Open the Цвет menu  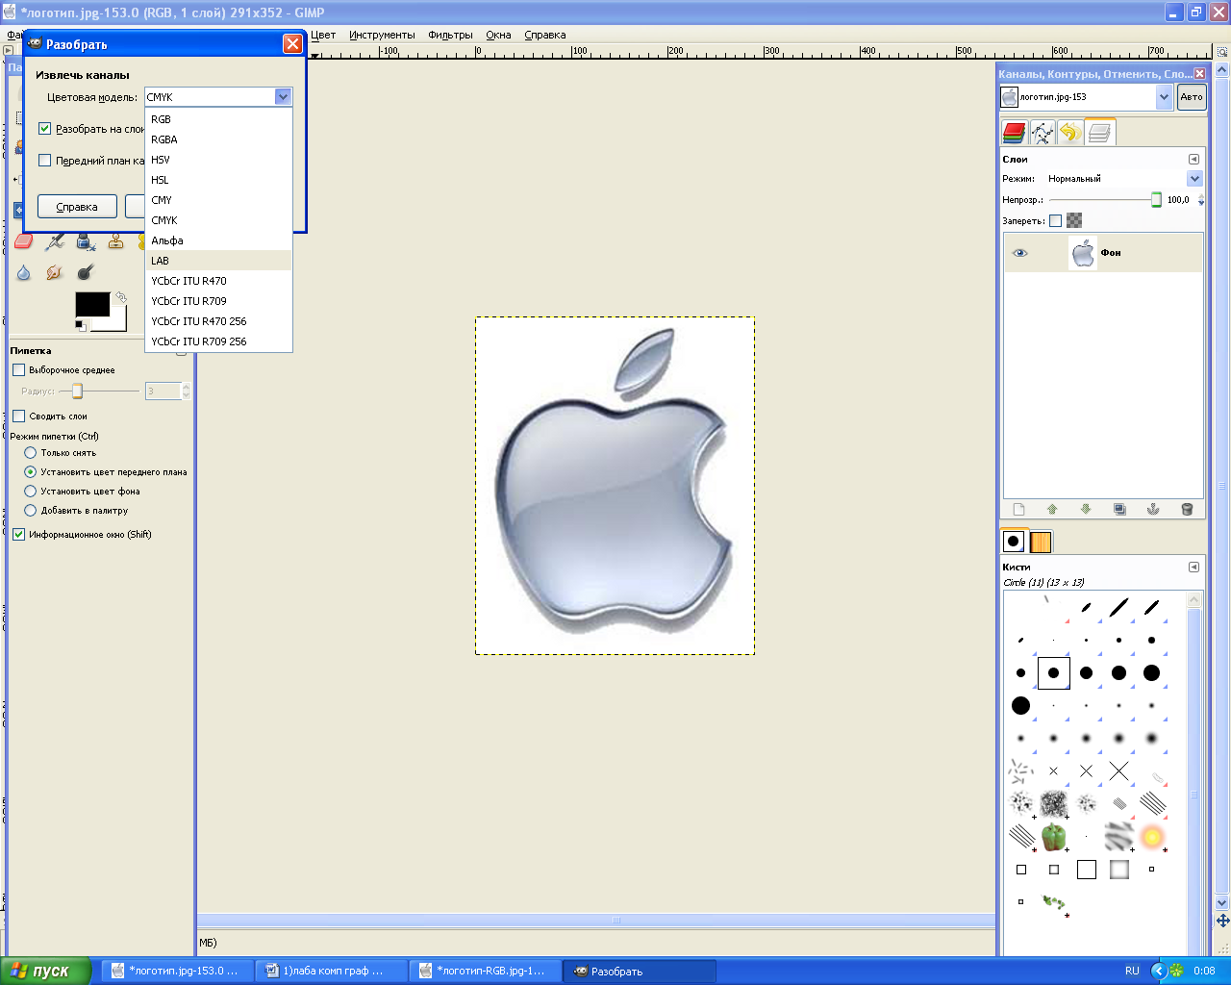[324, 35]
